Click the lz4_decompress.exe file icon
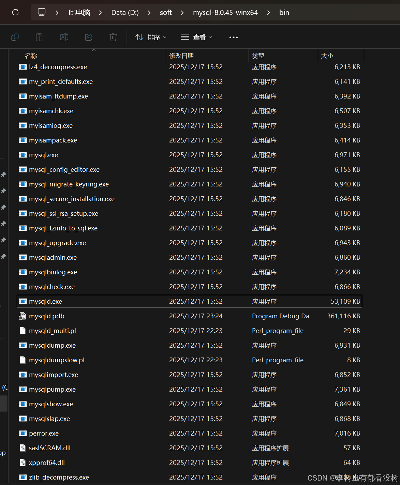Screen dimensions: 400x485 pyautogui.click(x=23, y=67)
